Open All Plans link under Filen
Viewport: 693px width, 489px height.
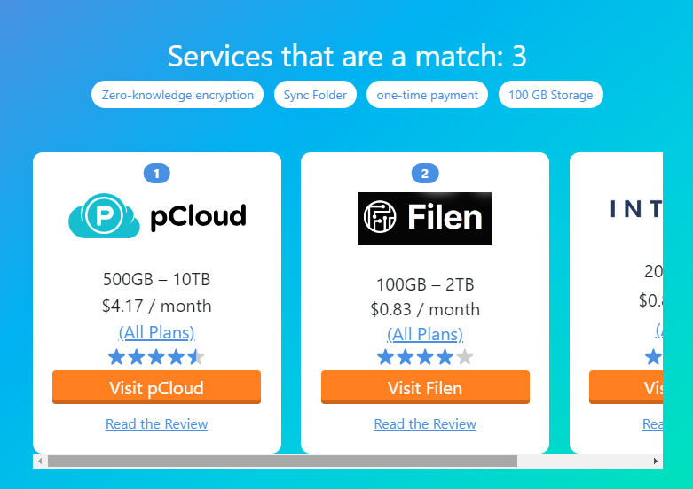coord(424,335)
